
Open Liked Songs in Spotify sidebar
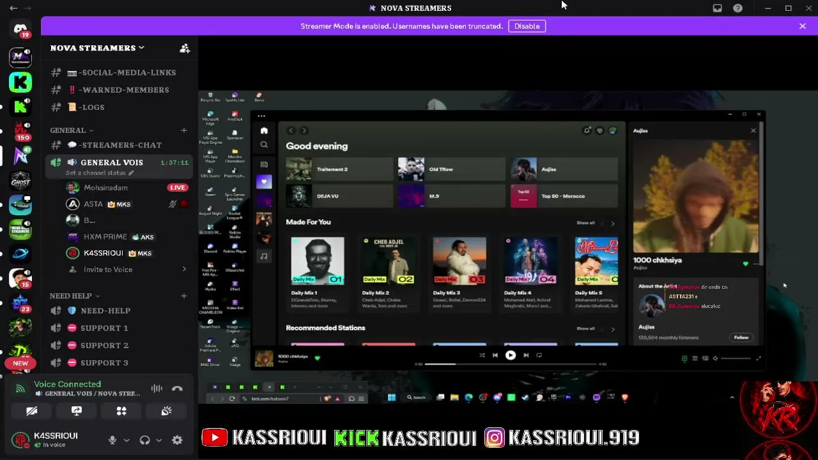264,182
